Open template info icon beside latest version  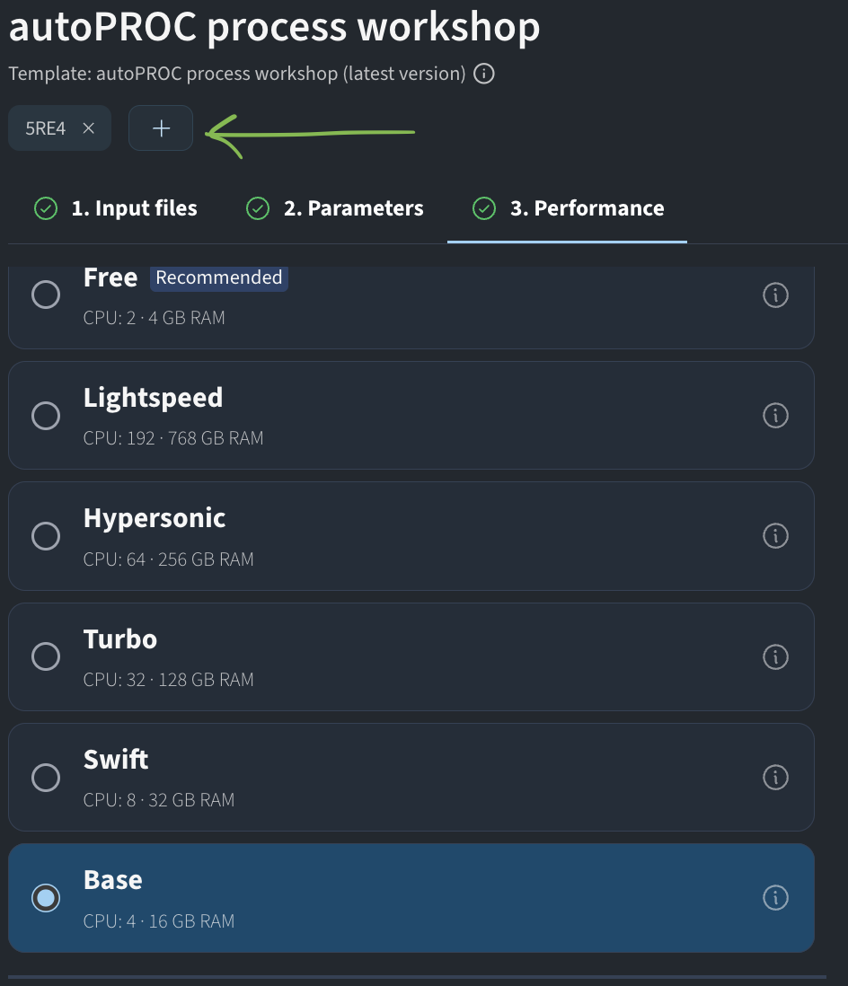click(x=484, y=74)
